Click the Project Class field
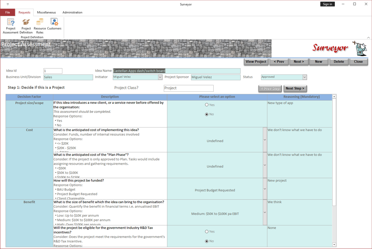The height and width of the screenshot is (249, 372). pos(188,88)
